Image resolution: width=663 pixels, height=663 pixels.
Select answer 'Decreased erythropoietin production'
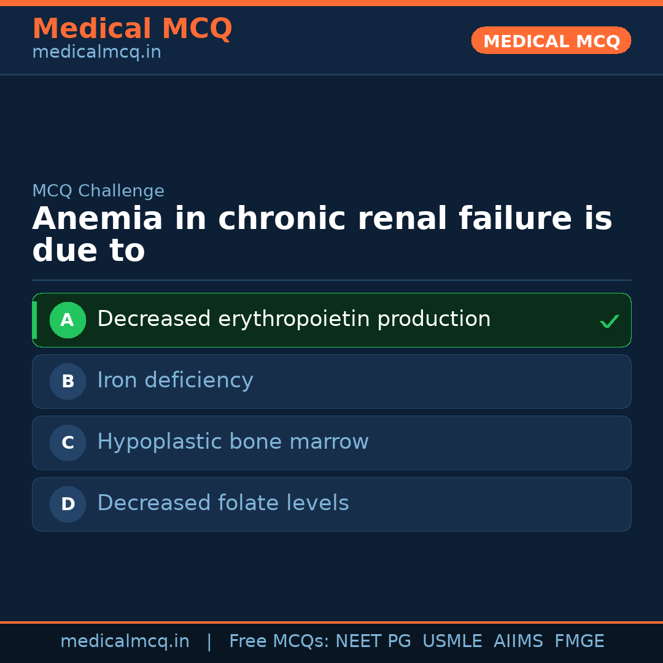pos(293,319)
